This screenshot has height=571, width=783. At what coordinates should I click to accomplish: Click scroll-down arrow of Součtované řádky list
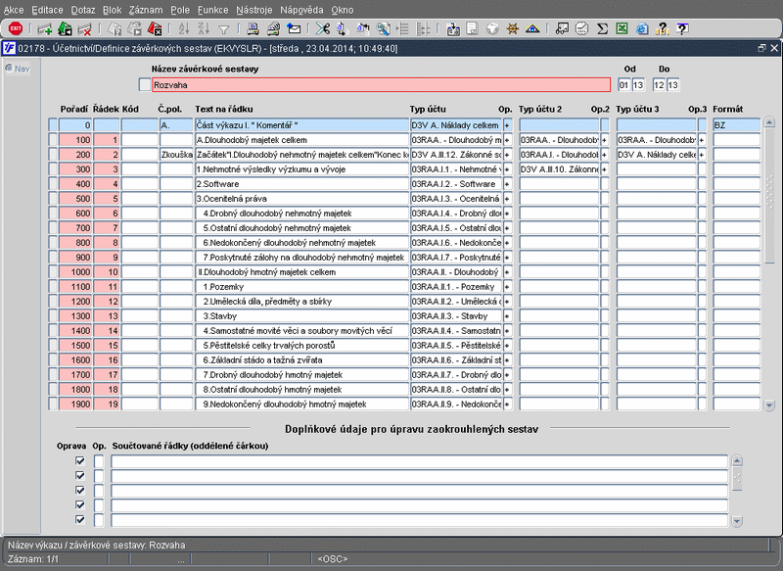(737, 522)
